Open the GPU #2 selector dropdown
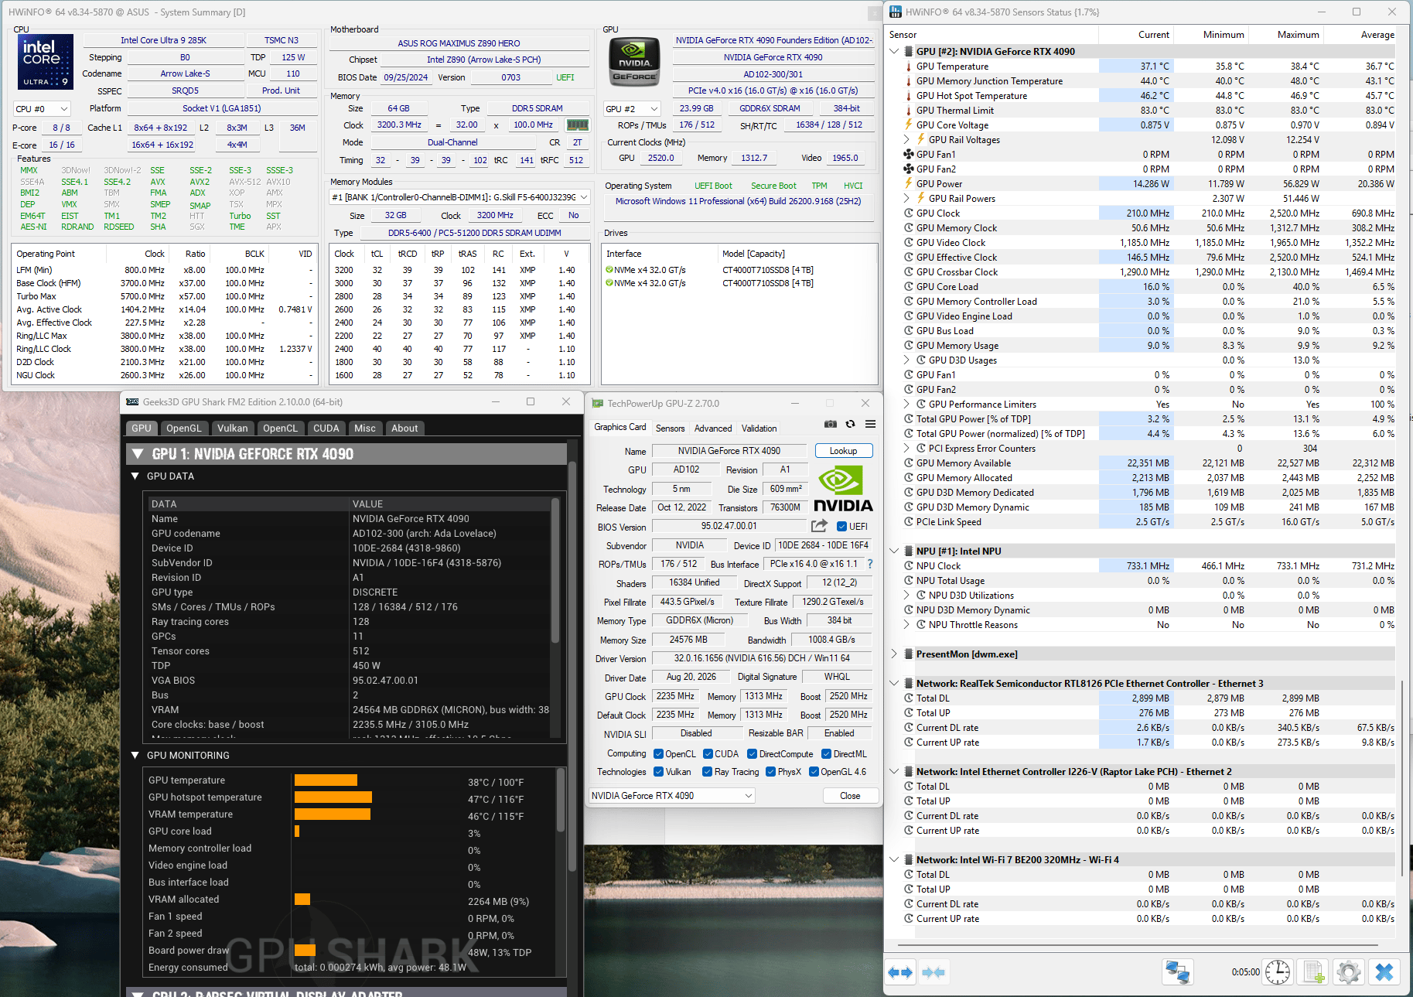 click(632, 109)
